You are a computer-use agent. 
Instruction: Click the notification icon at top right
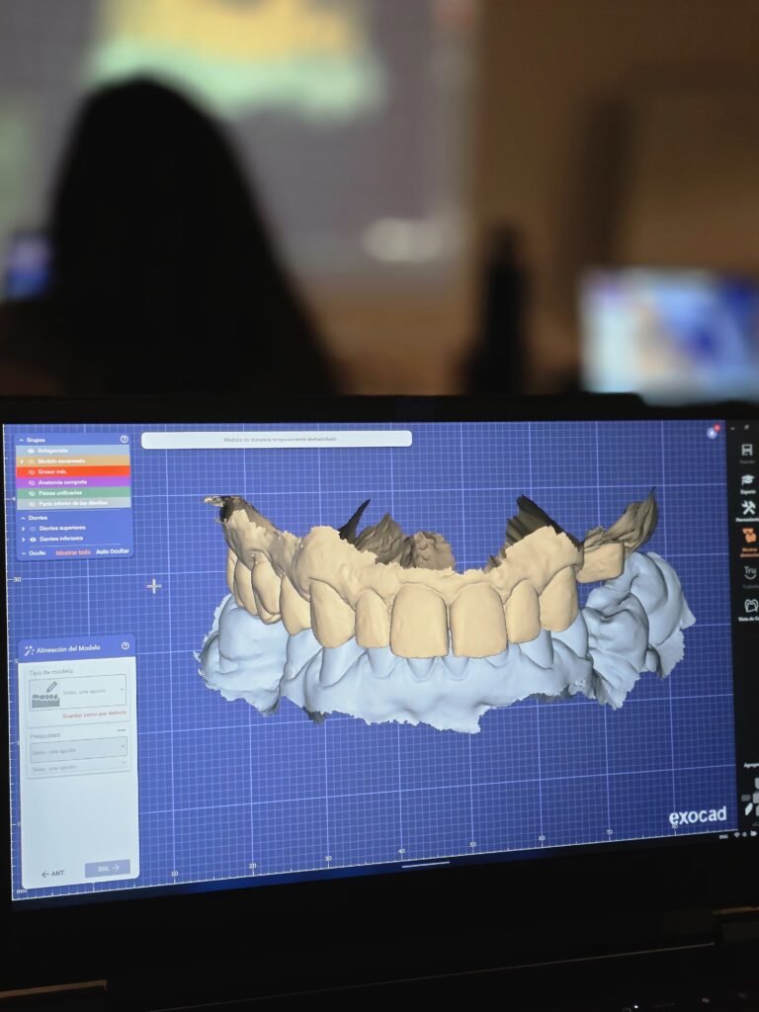coord(713,432)
